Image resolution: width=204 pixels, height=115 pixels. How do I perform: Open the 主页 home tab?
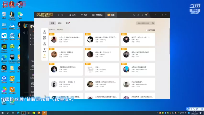click(72, 15)
